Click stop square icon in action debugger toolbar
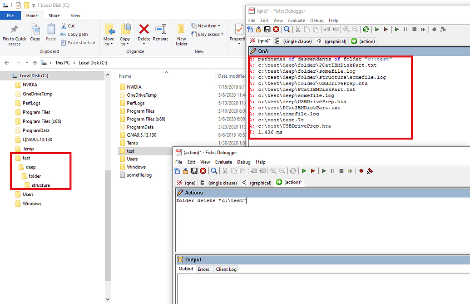 [x=341, y=171]
